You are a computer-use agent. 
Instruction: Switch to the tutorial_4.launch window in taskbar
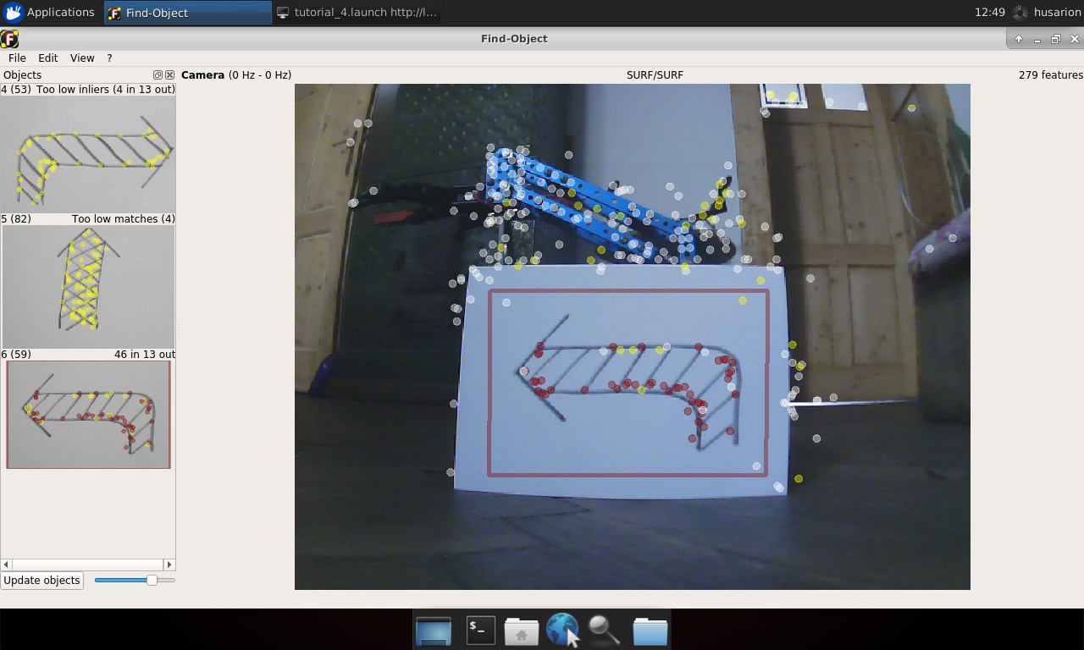[357, 13]
